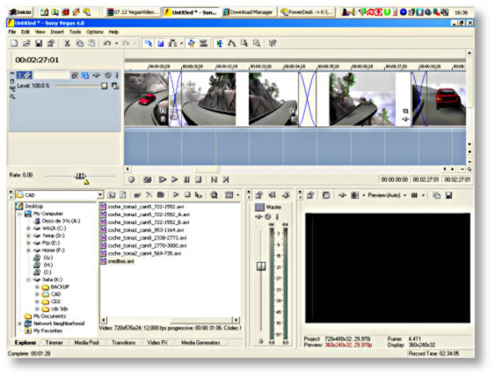The height and width of the screenshot is (378, 495).
Task: Click the New project icon in toolbar
Action: point(14,43)
